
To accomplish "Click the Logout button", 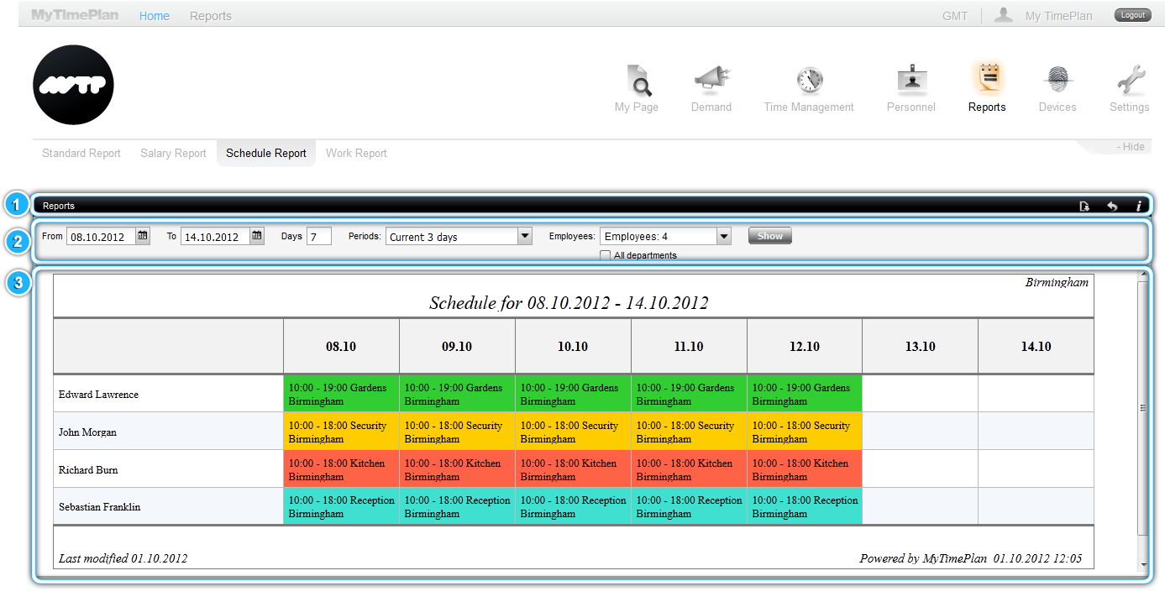I will pyautogui.click(x=1132, y=15).
